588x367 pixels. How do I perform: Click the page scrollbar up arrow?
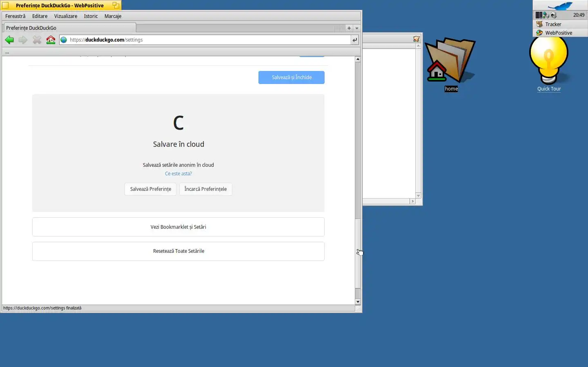(358, 59)
